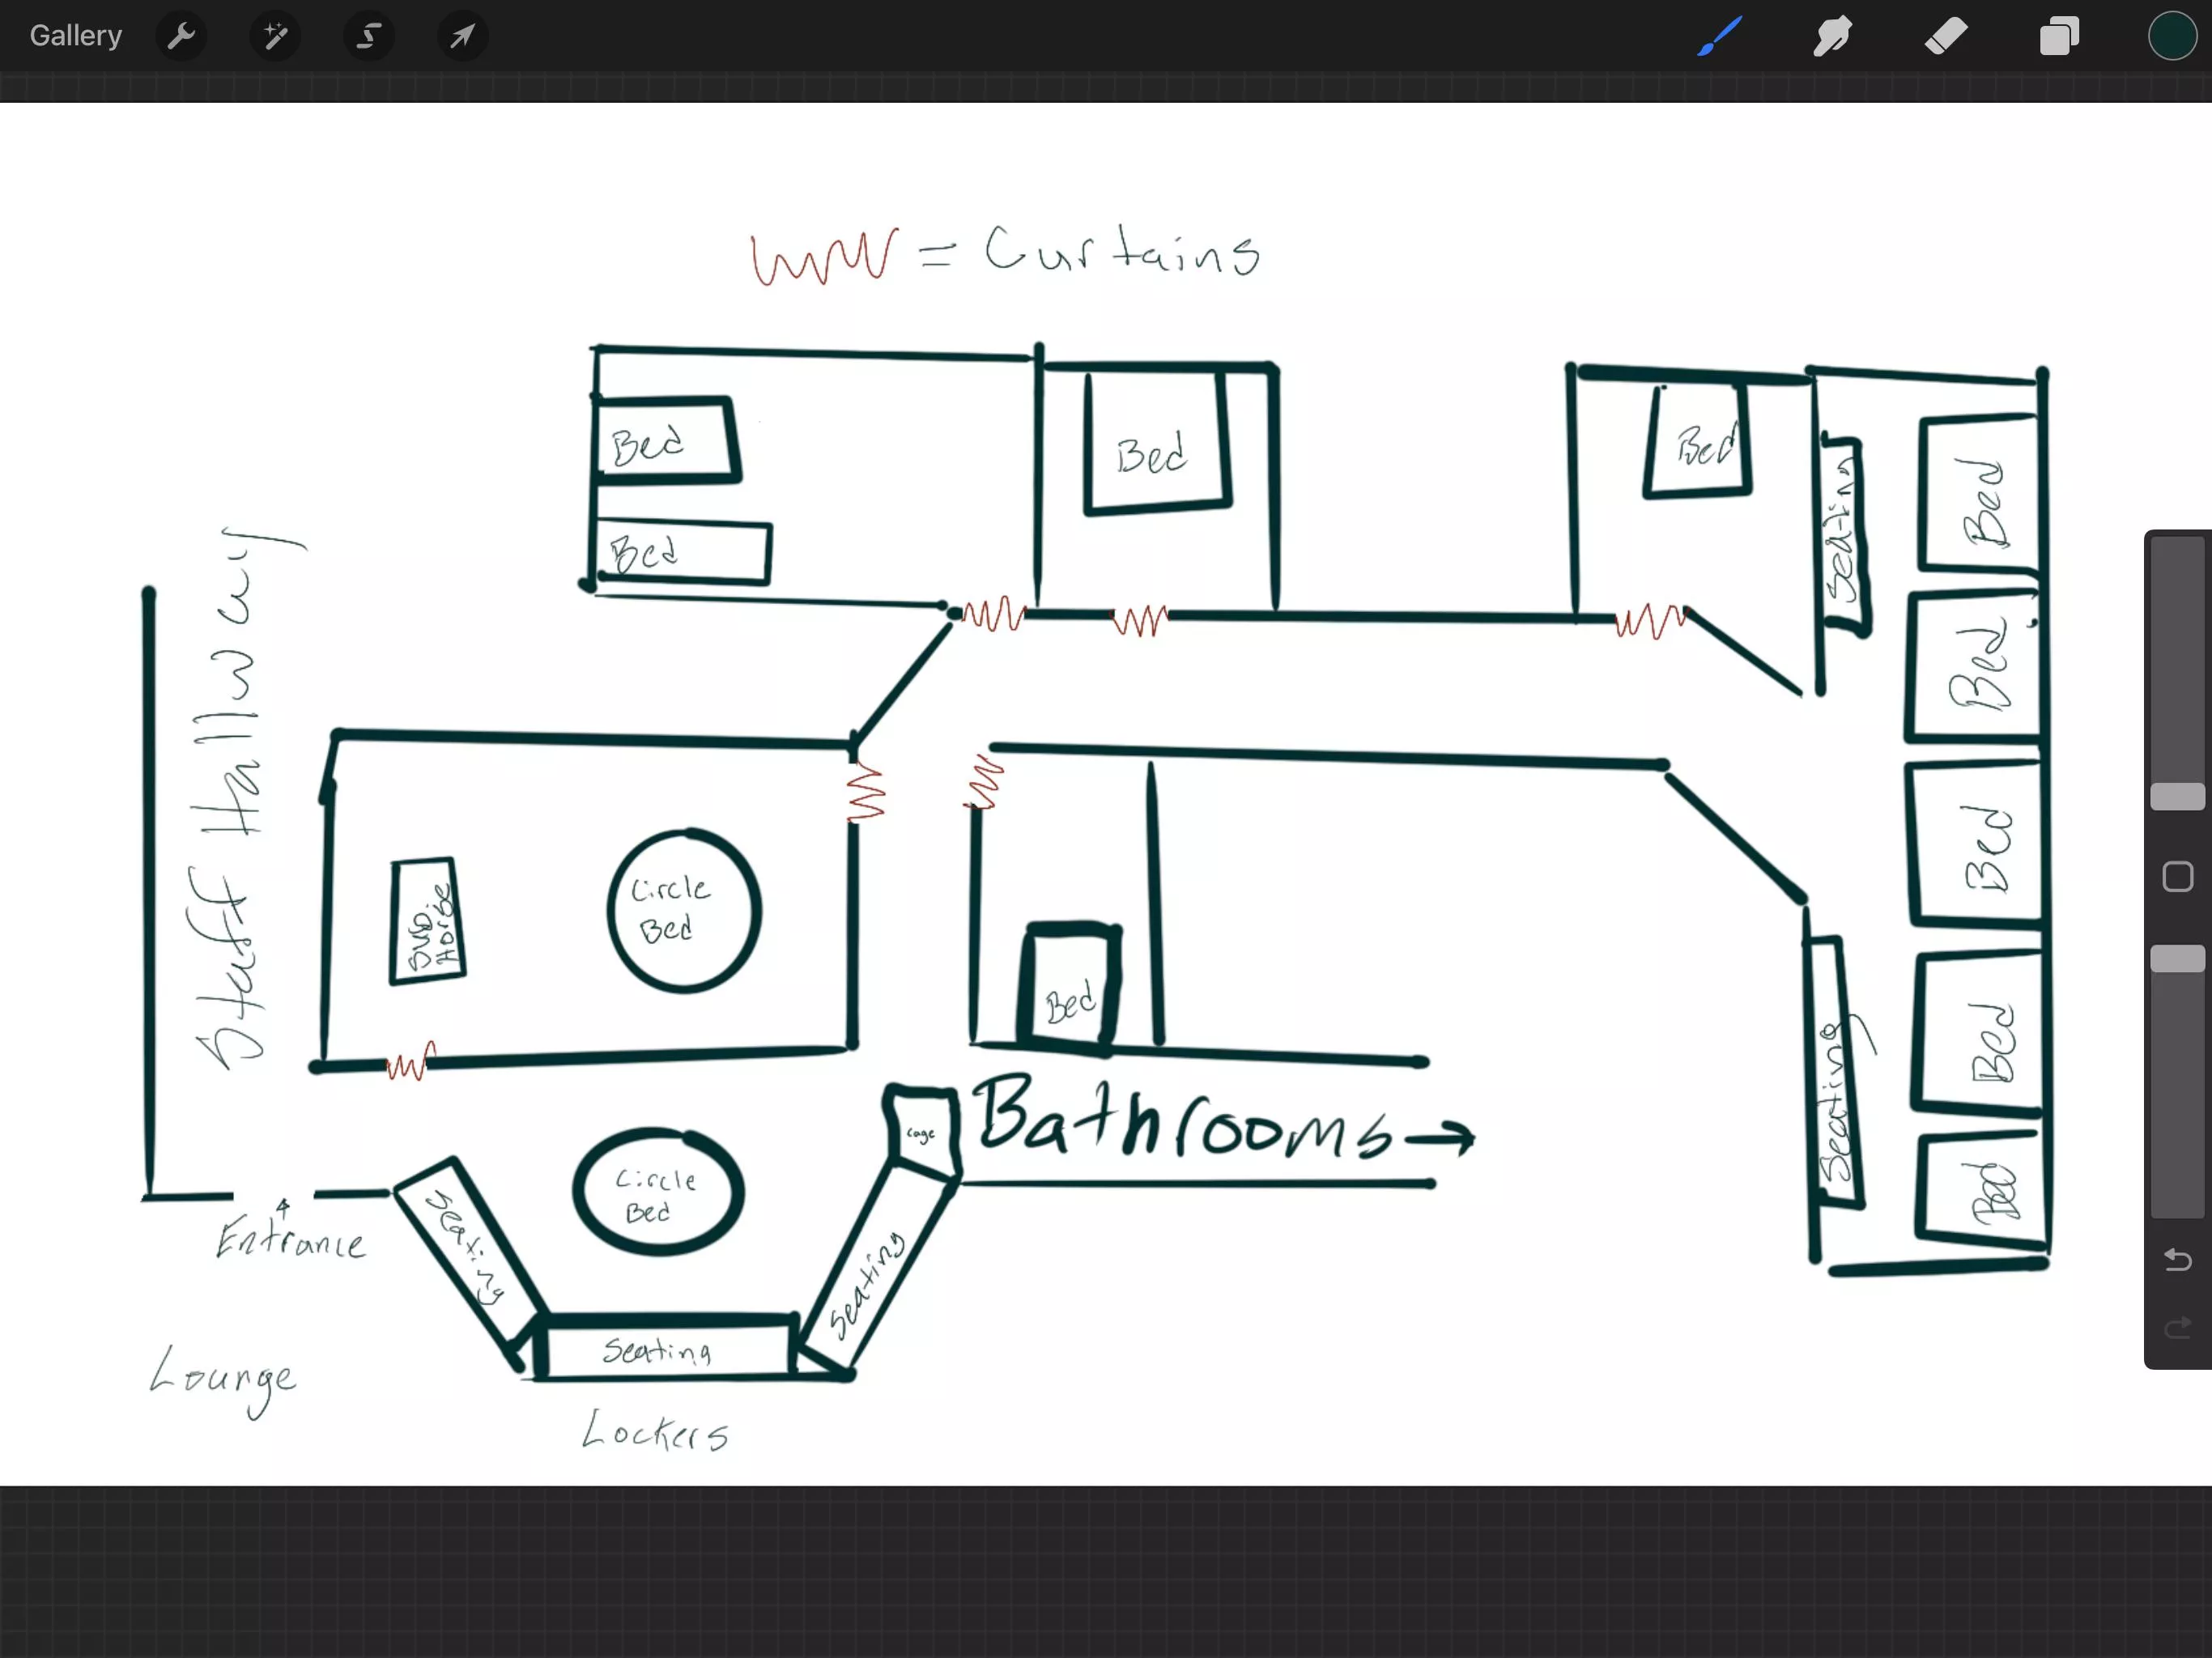Click the brush size slider handle
Image resolution: width=2212 pixels, height=1658 pixels.
click(2177, 796)
